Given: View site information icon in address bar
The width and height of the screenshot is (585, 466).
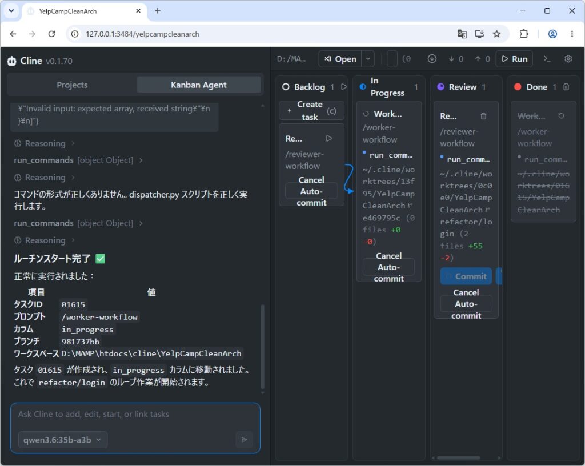Looking at the screenshot, I should tap(75, 34).
